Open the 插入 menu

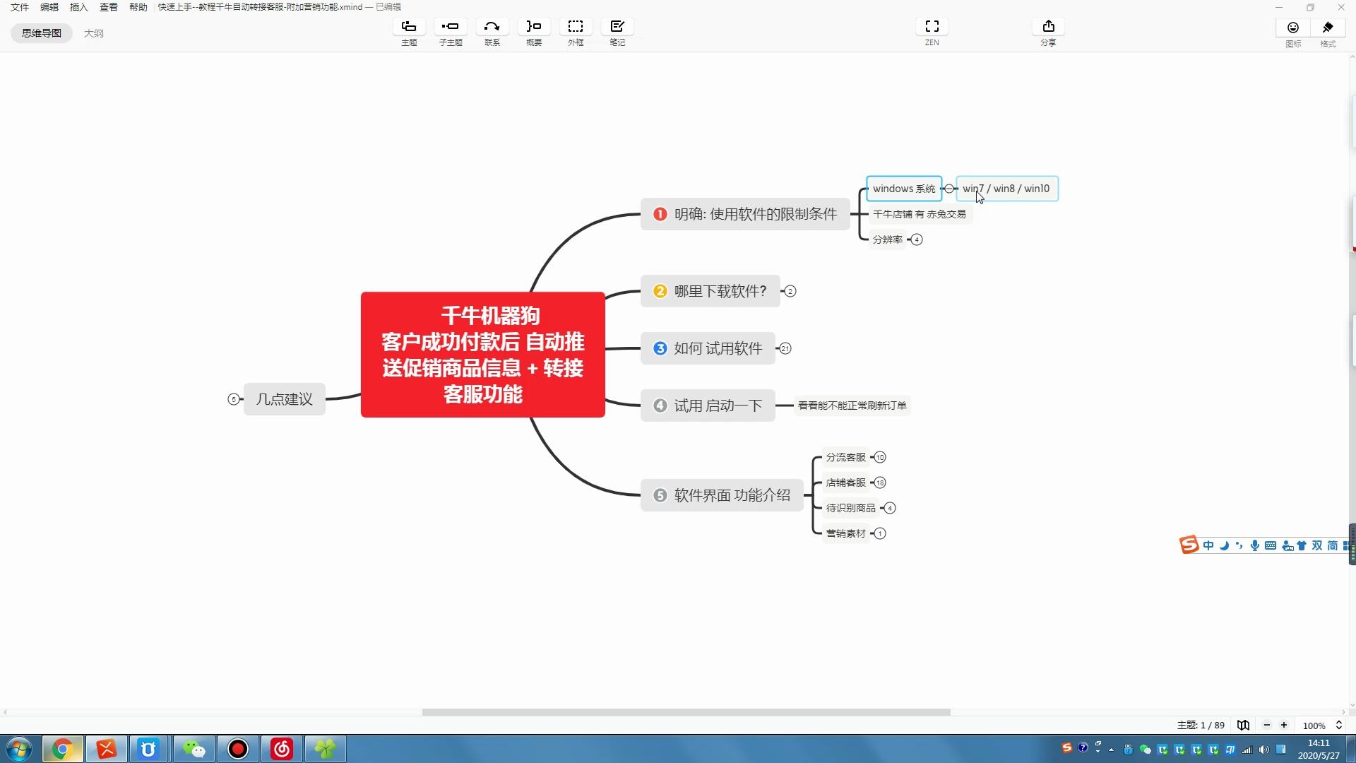tap(79, 6)
